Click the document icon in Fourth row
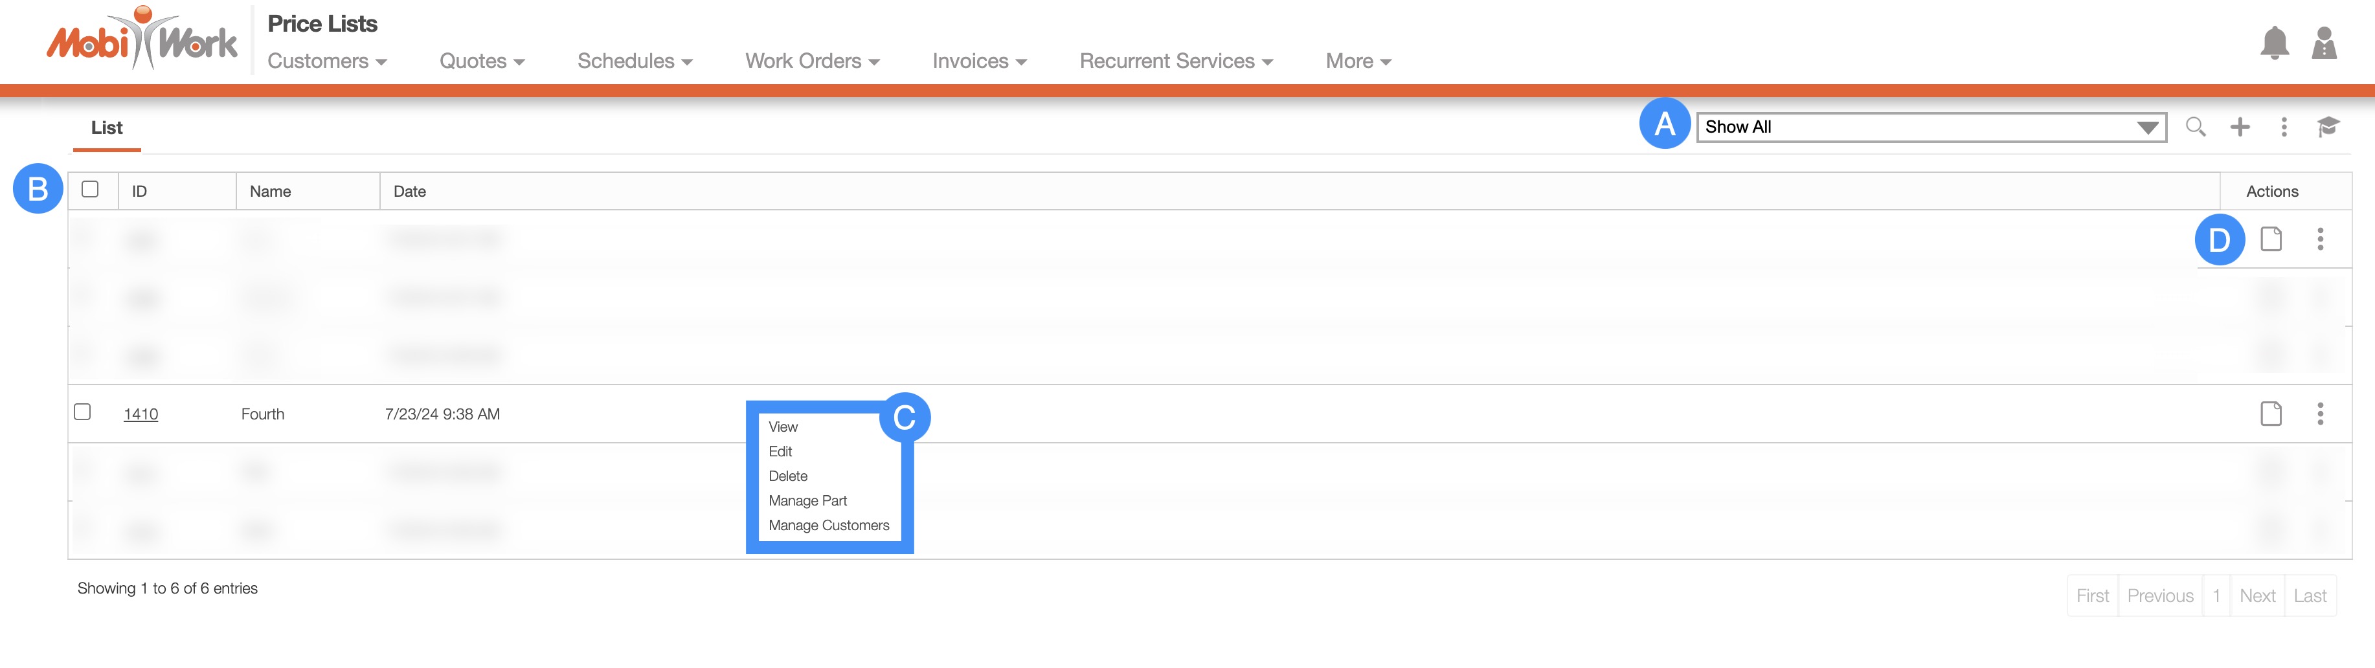This screenshot has width=2375, height=668. click(x=2270, y=414)
